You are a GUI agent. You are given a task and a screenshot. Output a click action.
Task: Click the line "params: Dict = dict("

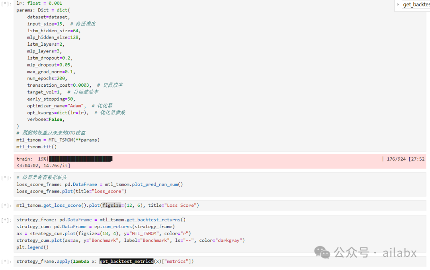[x=43, y=10]
